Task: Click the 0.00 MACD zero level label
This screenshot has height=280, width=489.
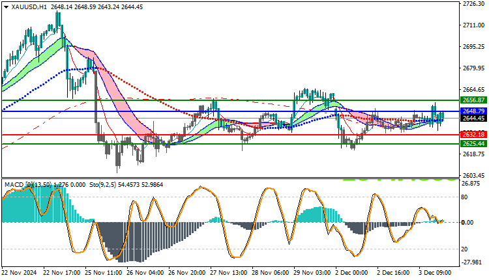Action: tap(467, 223)
